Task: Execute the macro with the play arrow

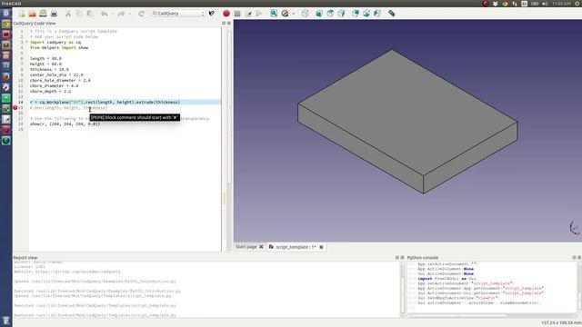Action: [x=259, y=14]
